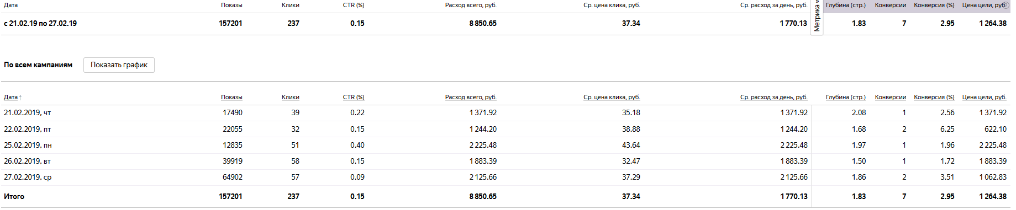Click the period с 21.02.19 по 27.02.19
The height and width of the screenshot is (210, 1016).
[40, 24]
